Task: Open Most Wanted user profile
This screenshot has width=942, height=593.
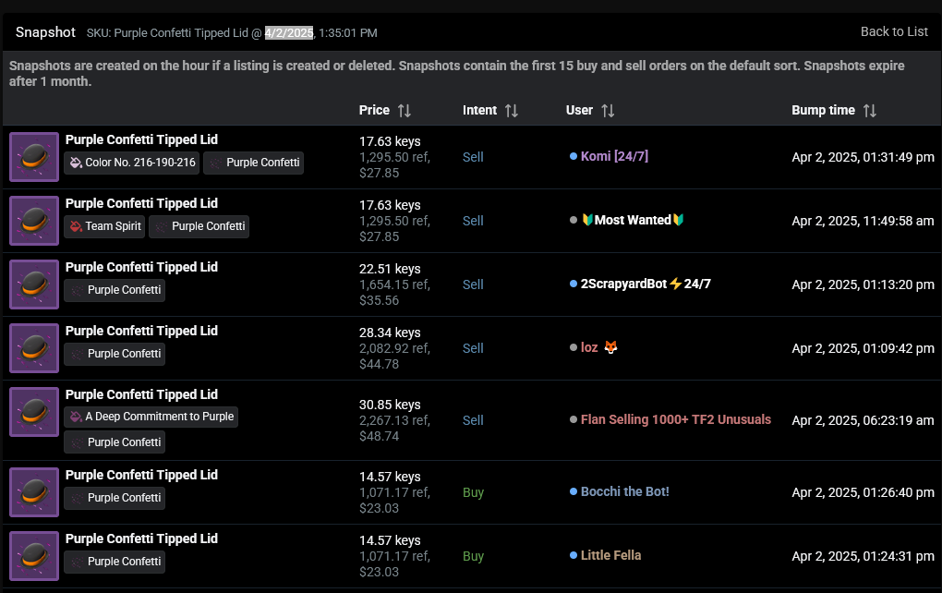Action: click(x=633, y=221)
